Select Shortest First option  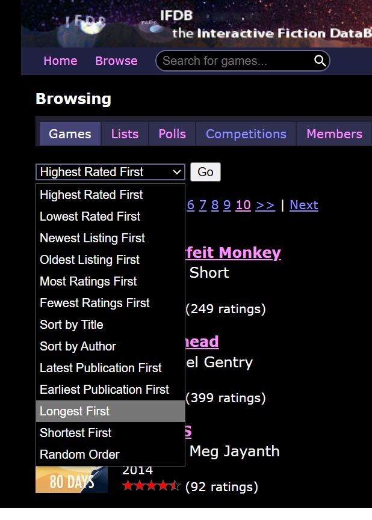pyautogui.click(x=110, y=433)
